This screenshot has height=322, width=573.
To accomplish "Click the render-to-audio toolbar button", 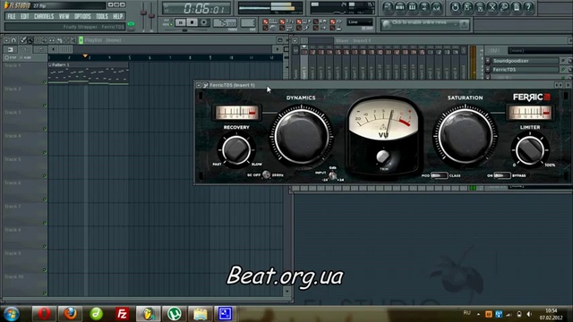I will [480, 7].
